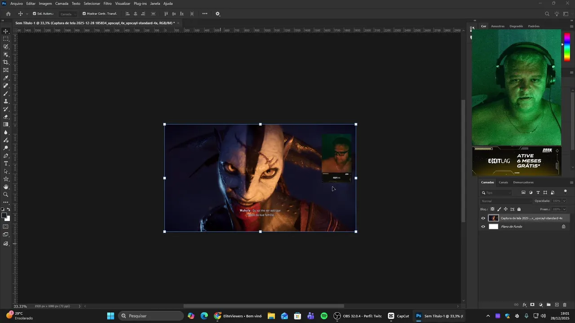Expand the toolbar double-arrow

click(4, 21)
